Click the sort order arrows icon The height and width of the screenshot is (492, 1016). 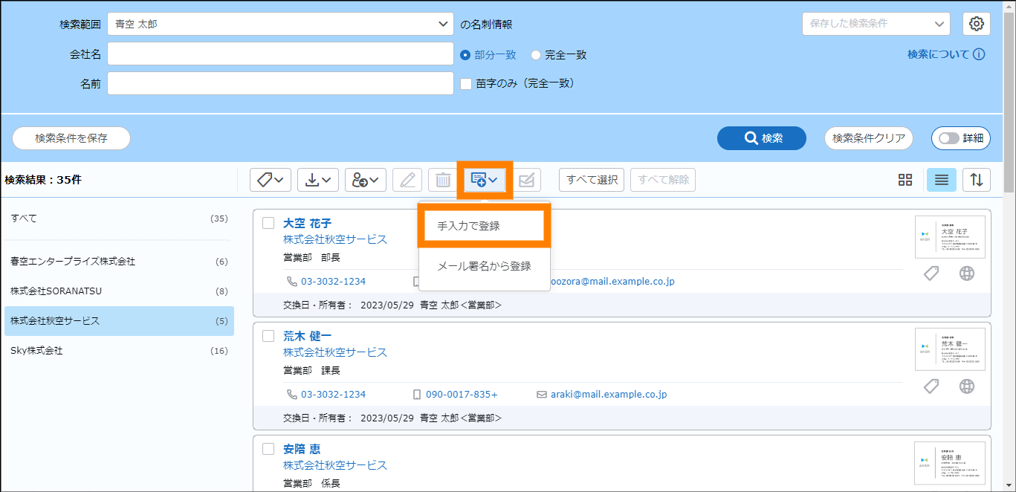click(x=977, y=180)
